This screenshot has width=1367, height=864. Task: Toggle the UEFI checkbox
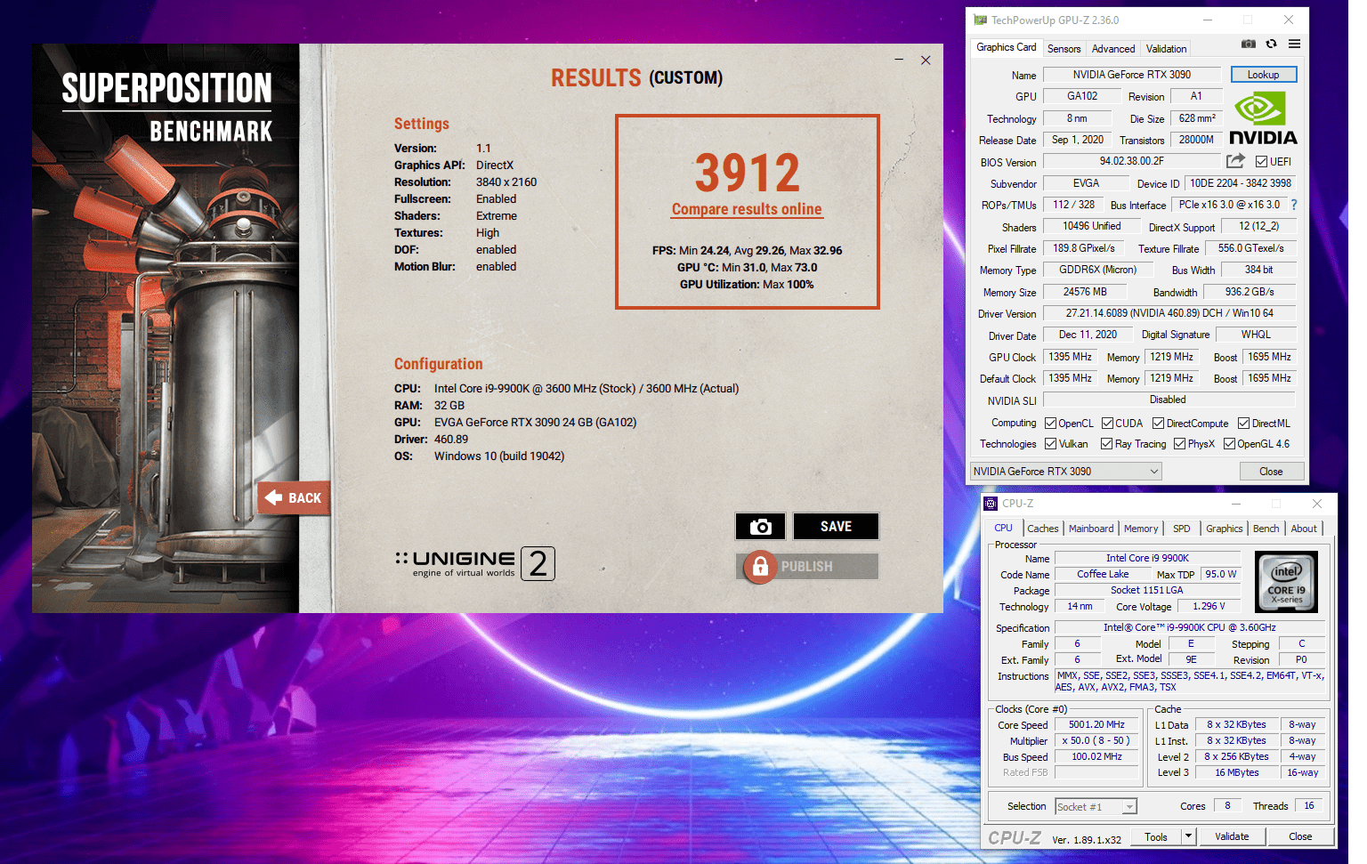pos(1261,162)
